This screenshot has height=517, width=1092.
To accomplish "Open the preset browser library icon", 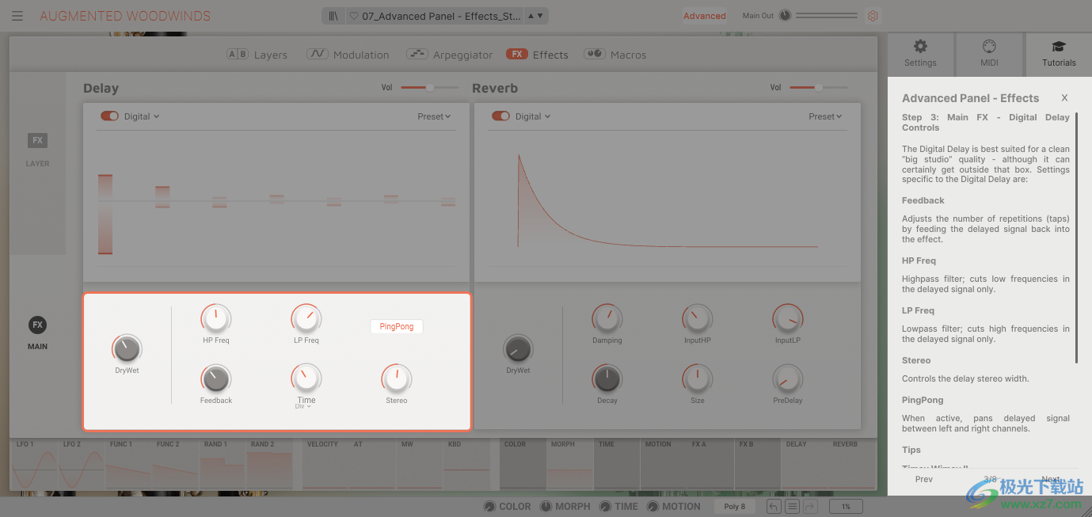I will (x=334, y=16).
